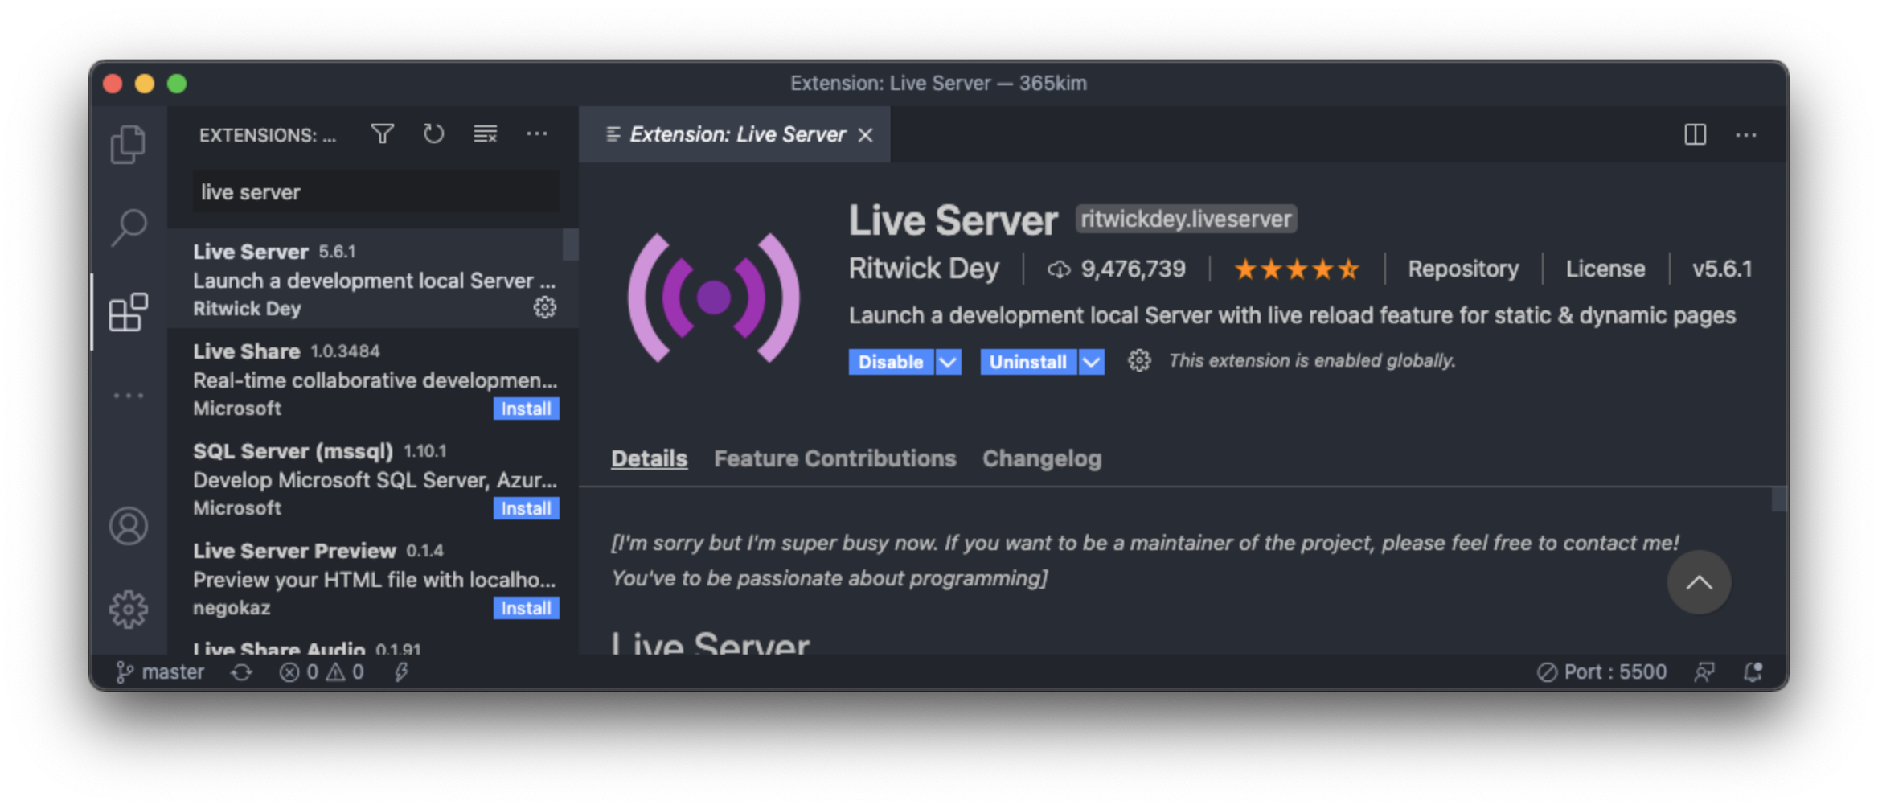Open Extensions panel more actions menu
Image resolution: width=1878 pixels, height=809 pixels.
pos(537,134)
